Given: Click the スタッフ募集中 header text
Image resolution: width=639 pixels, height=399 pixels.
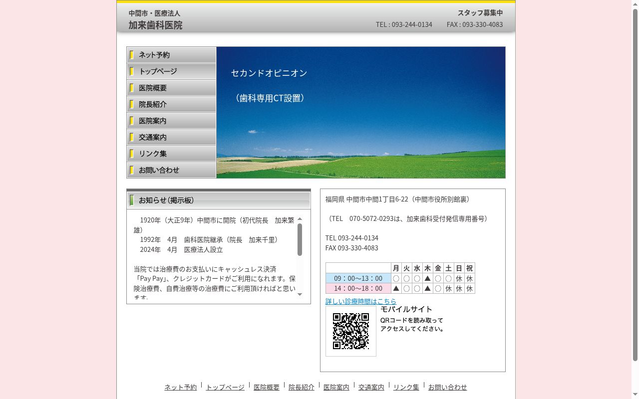Looking at the screenshot, I should (480, 13).
